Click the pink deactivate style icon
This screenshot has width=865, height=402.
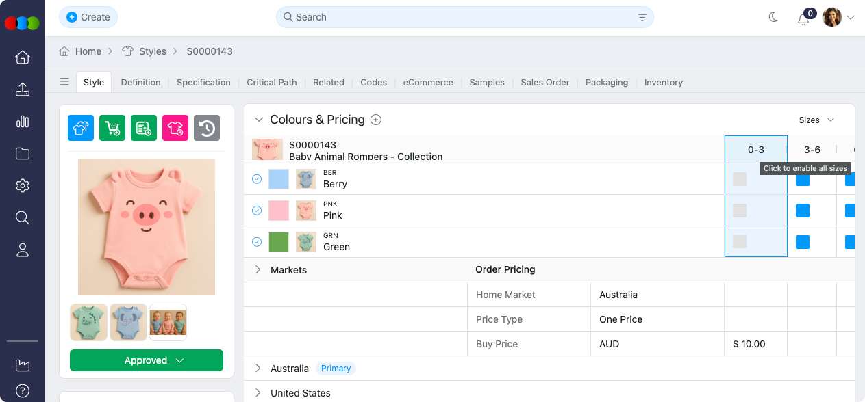click(175, 128)
